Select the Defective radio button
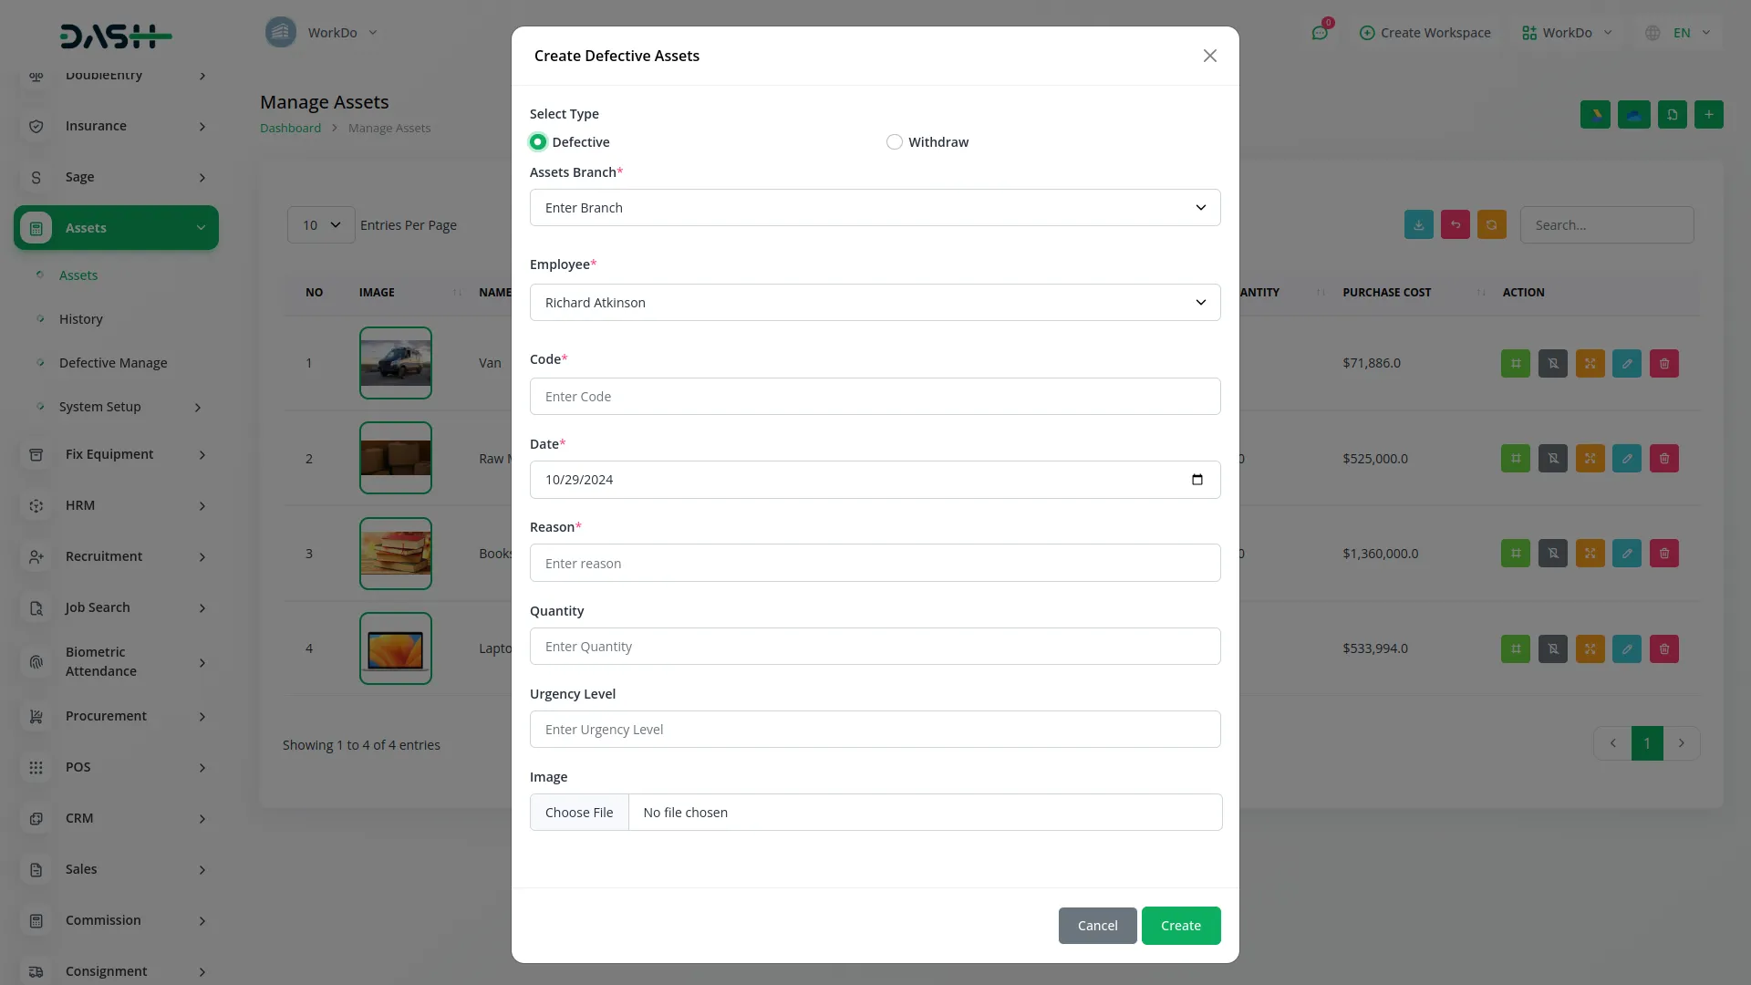 (537, 142)
